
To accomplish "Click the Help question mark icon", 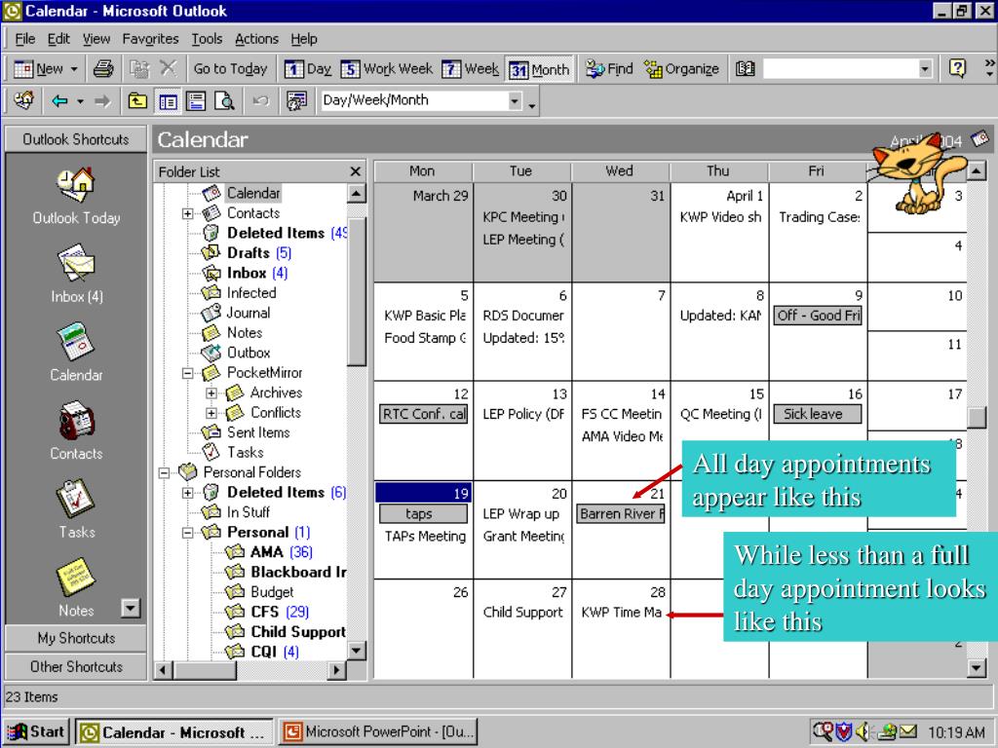I will click(957, 68).
